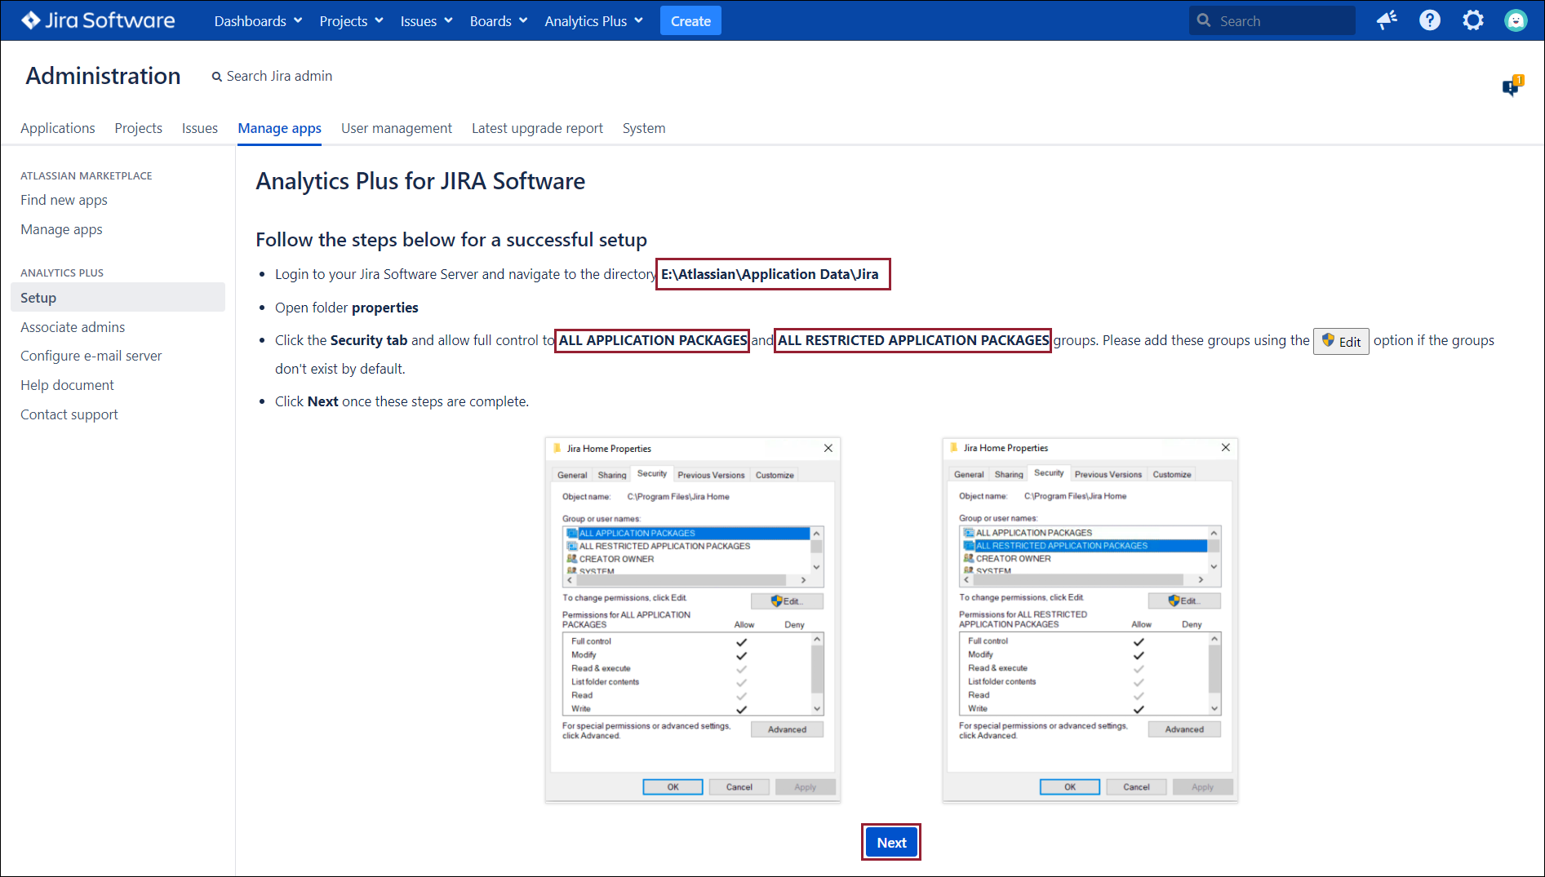Open the notifications megaphone icon
1545x877 pixels.
point(1387,20)
